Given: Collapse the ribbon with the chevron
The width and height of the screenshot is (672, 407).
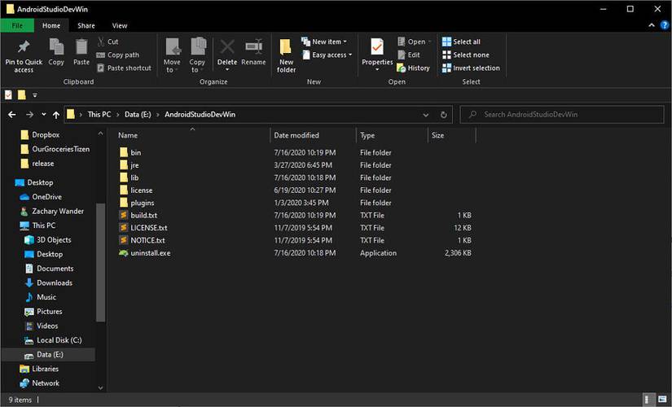Looking at the screenshot, I should [x=652, y=25].
